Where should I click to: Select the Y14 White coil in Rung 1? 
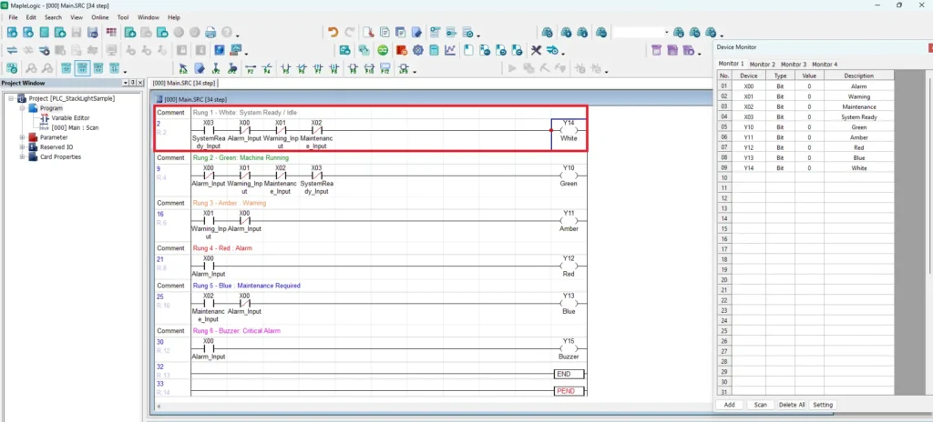tap(569, 130)
